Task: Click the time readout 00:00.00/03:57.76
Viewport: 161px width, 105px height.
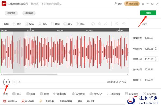Action: 116,82
